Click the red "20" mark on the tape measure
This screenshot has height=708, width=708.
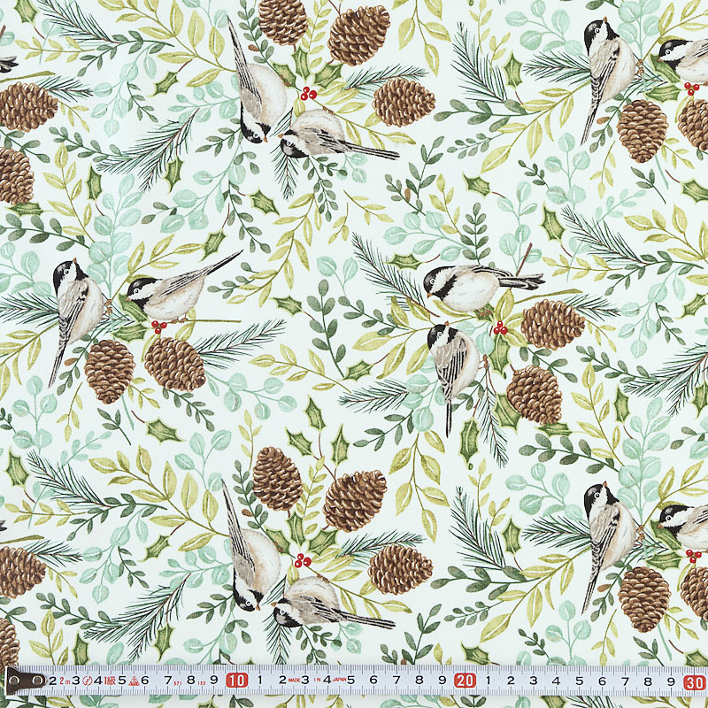pos(466,681)
